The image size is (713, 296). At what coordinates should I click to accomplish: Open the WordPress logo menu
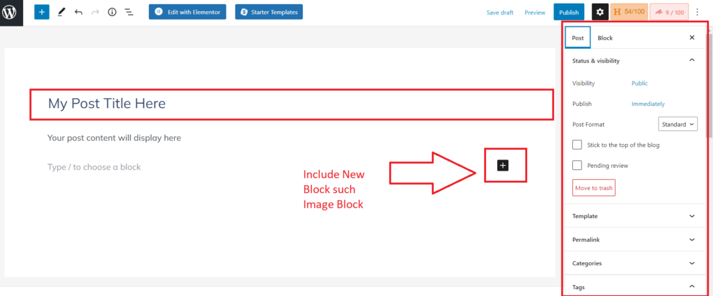click(x=9, y=13)
